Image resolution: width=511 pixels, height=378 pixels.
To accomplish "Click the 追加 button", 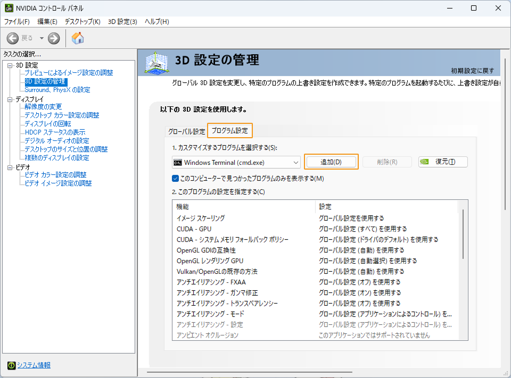I will tap(331, 162).
